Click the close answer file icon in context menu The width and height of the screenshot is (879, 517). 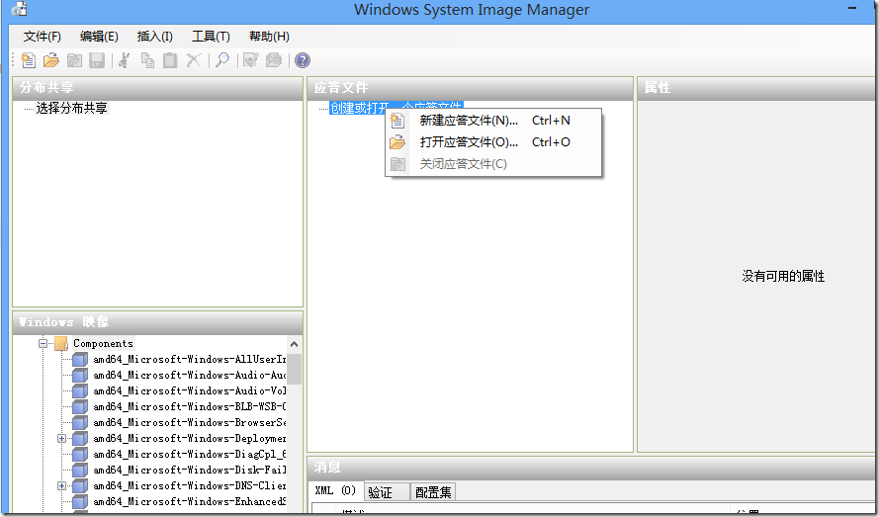[x=397, y=164]
